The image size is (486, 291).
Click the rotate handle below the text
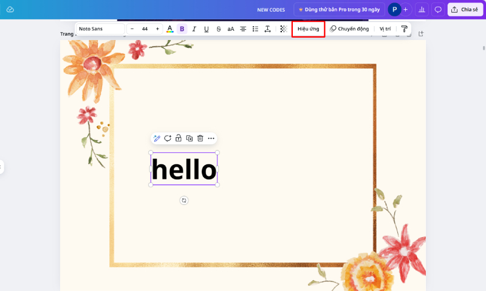click(184, 200)
